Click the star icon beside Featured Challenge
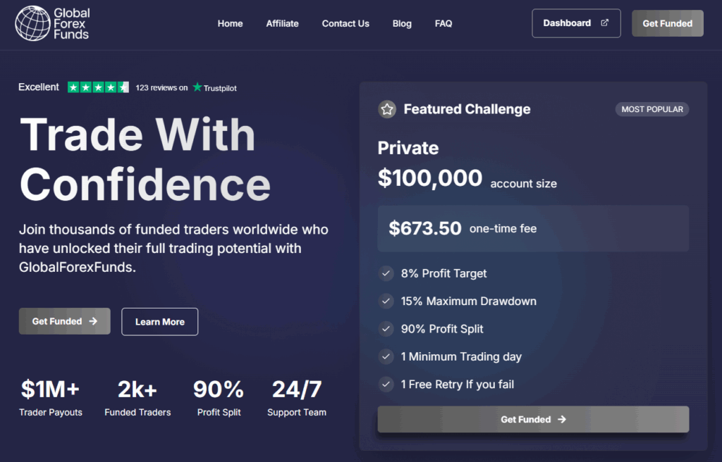Screen dimensions: 722x462 click(x=387, y=109)
